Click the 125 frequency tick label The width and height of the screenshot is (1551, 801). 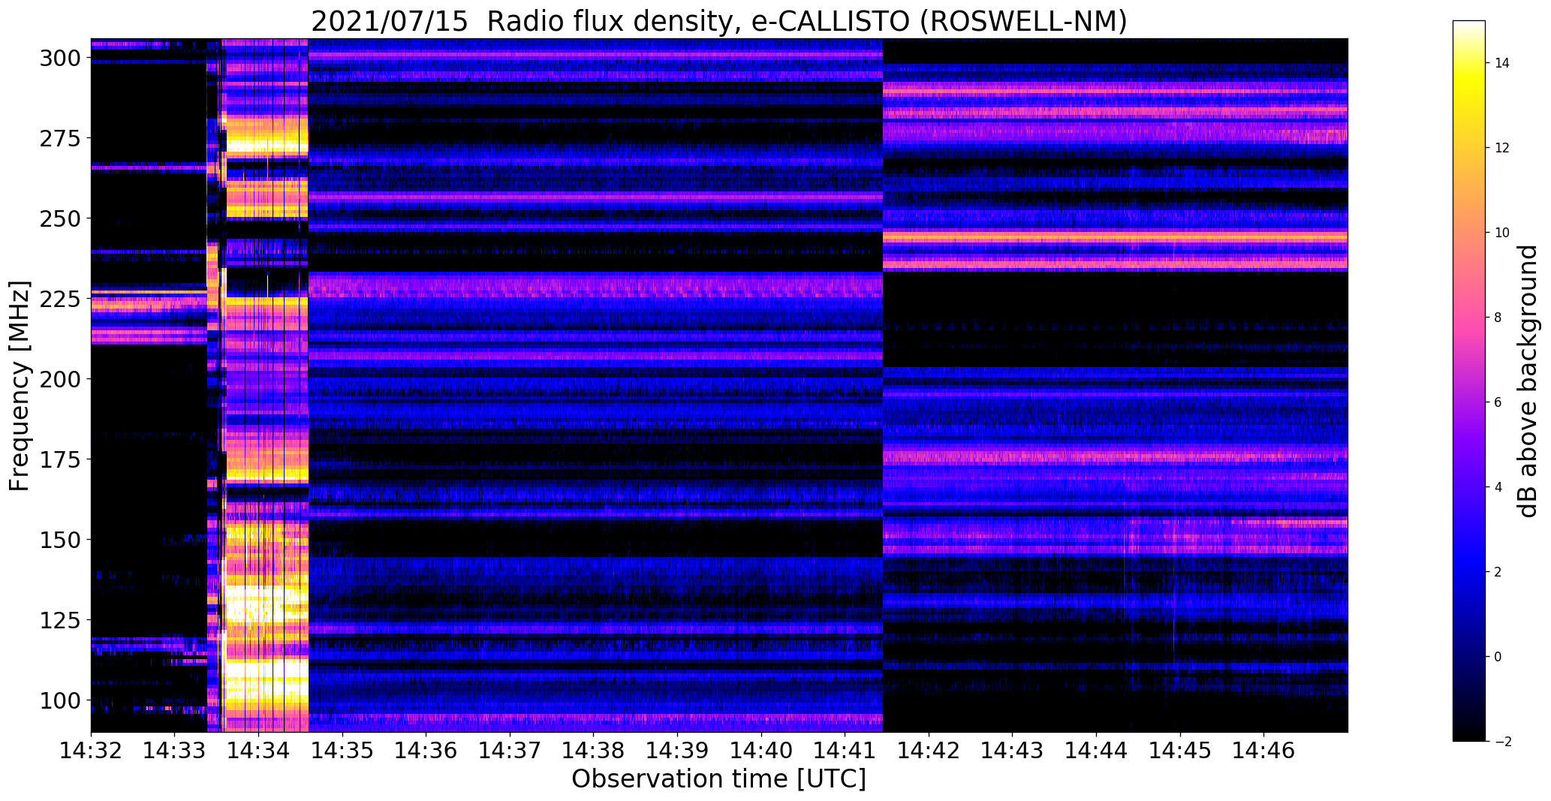click(60, 620)
